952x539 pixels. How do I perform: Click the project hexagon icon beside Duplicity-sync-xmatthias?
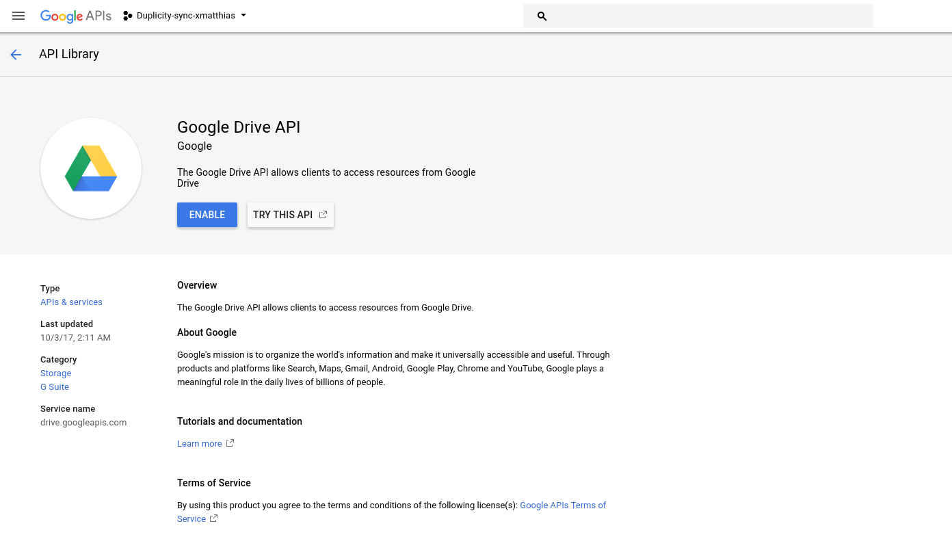(x=128, y=16)
